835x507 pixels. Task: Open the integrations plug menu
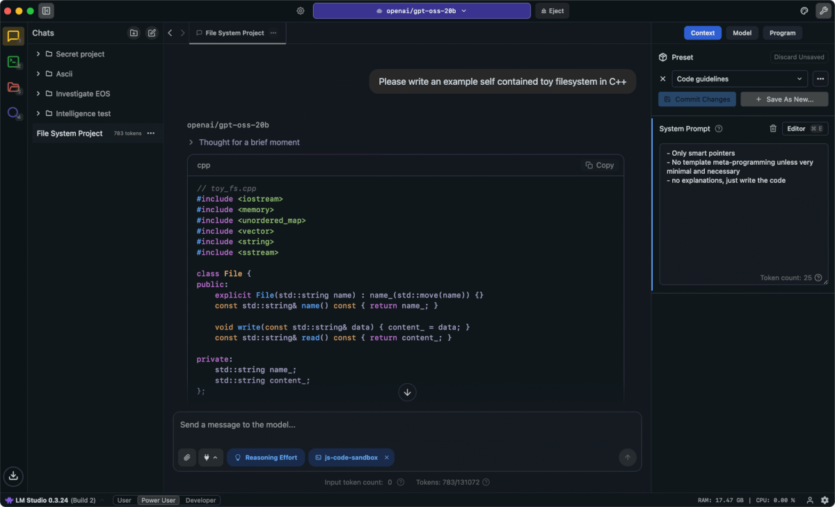[211, 458]
